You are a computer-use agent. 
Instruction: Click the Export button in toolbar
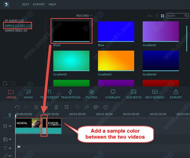pos(176,94)
